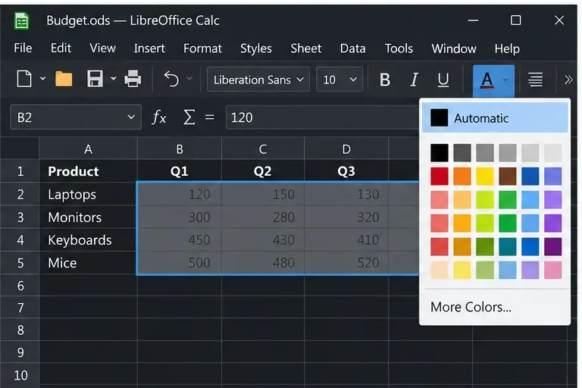
Task: Expand the Save options arrow
Action: coord(114,79)
